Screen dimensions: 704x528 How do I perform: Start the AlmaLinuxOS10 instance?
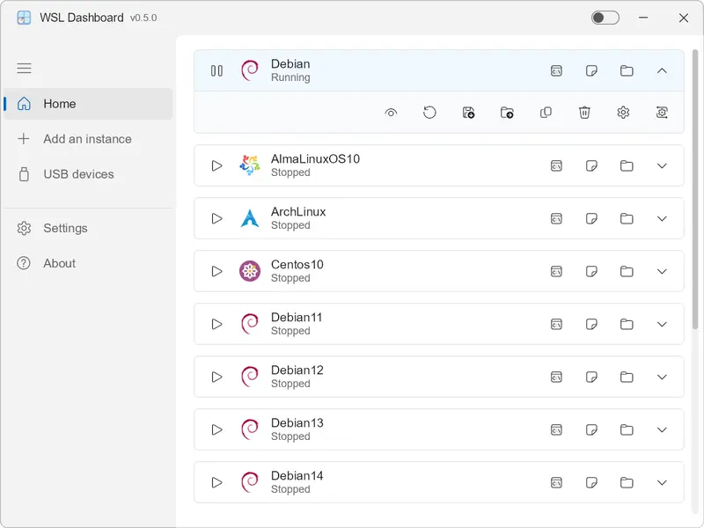tap(216, 165)
